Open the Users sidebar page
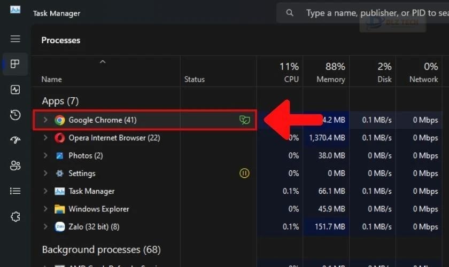 pyautogui.click(x=15, y=166)
